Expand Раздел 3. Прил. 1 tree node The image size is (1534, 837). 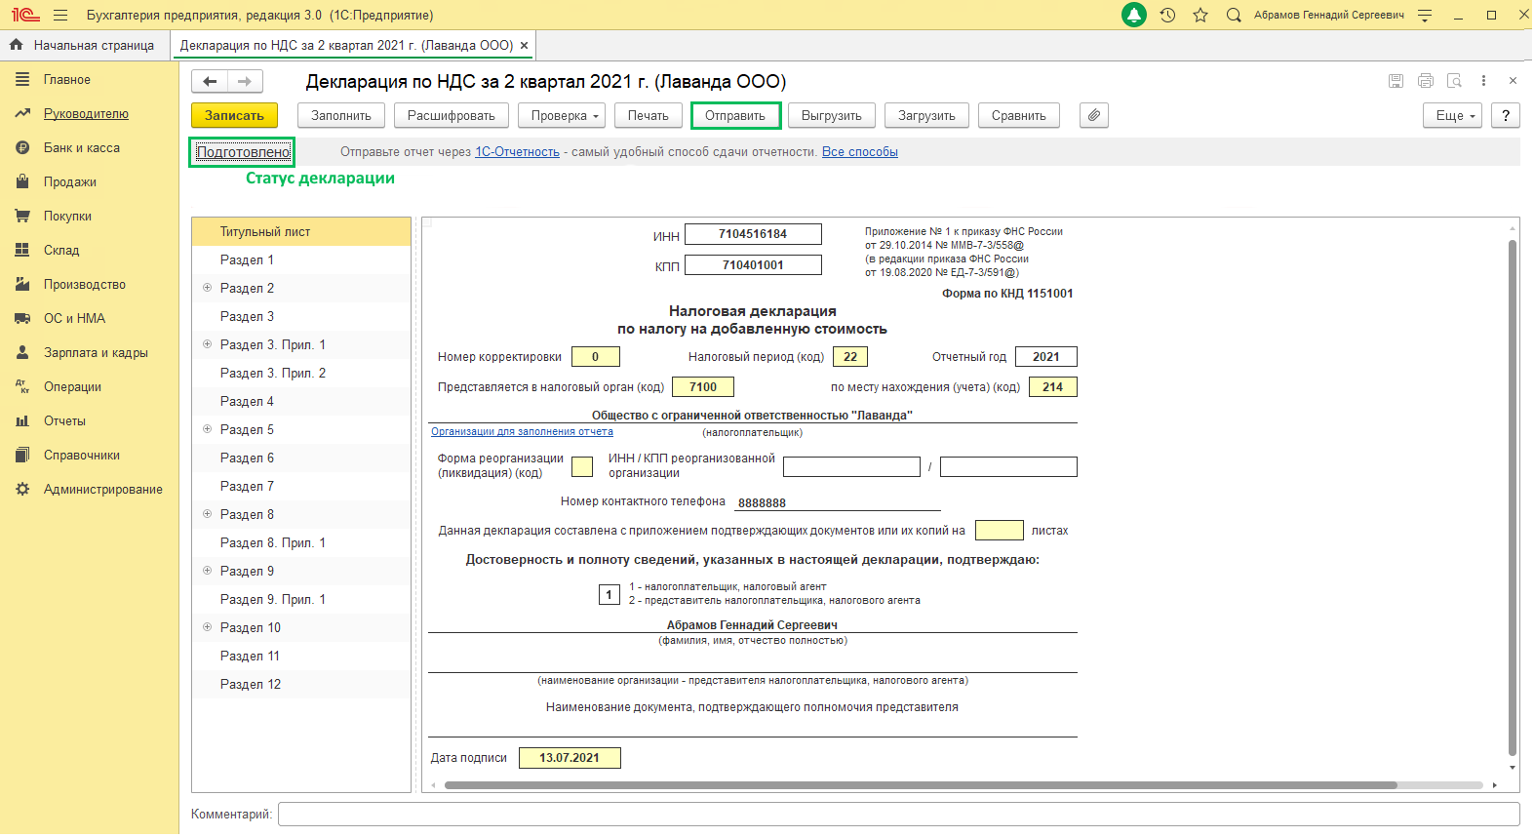(207, 344)
